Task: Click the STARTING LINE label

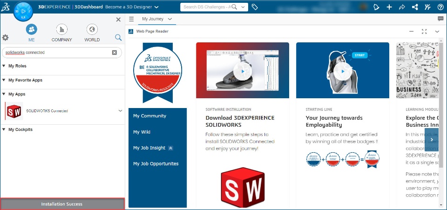Action: [x=319, y=109]
